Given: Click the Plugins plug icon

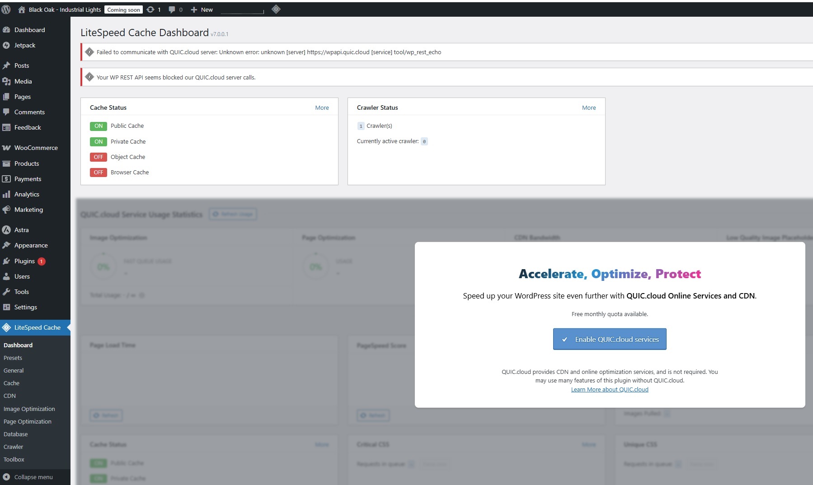Looking at the screenshot, I should click(6, 261).
